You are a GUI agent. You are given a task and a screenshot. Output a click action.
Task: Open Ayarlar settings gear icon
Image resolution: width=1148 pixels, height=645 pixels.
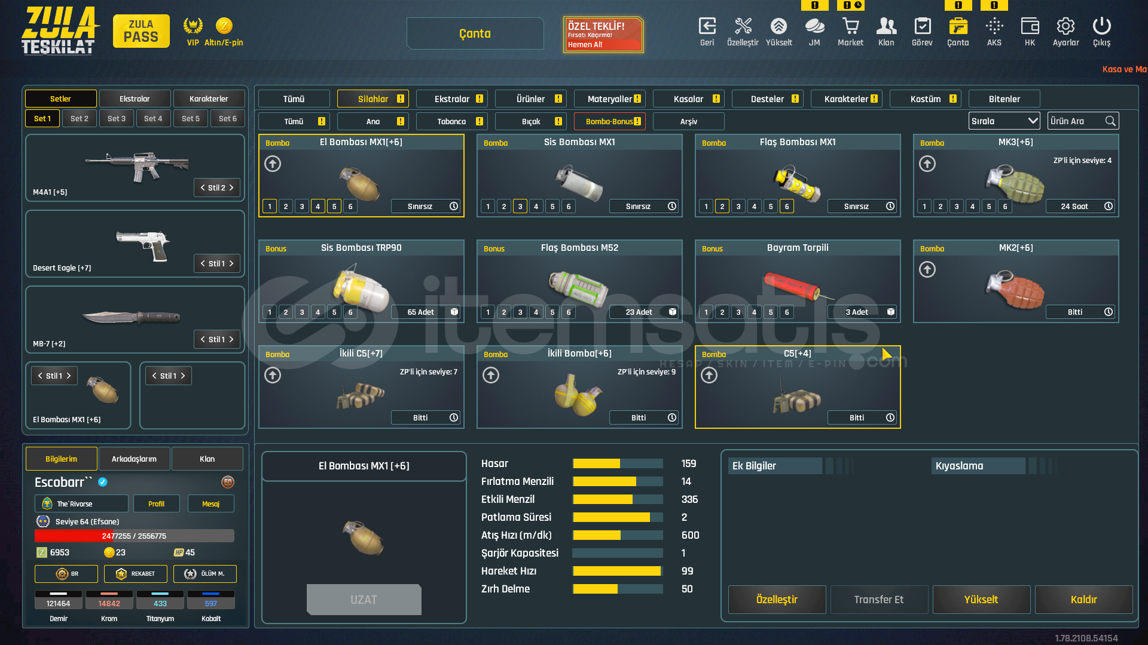tap(1065, 26)
